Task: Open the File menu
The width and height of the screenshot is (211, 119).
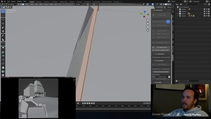Action: coord(5,1)
